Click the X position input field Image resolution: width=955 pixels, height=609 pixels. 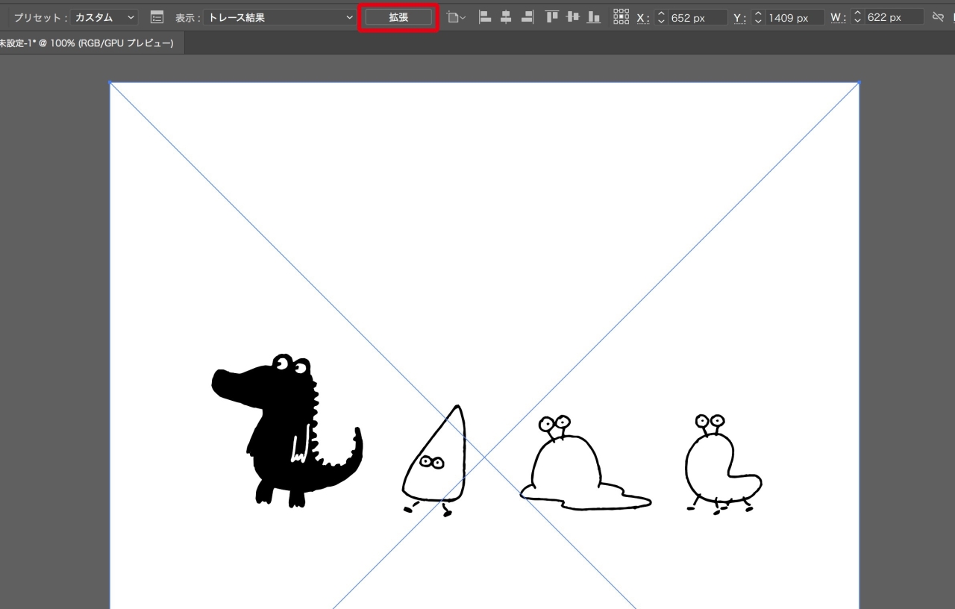point(697,16)
